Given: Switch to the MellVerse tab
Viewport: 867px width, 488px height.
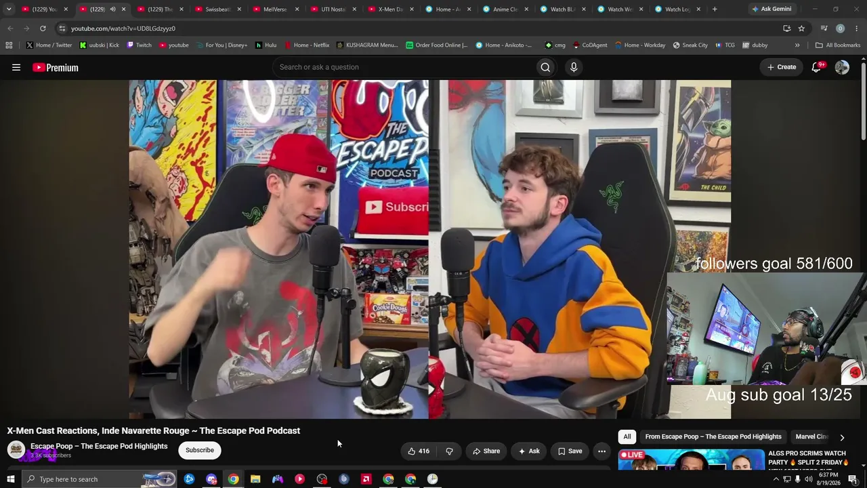Looking at the screenshot, I should [276, 9].
